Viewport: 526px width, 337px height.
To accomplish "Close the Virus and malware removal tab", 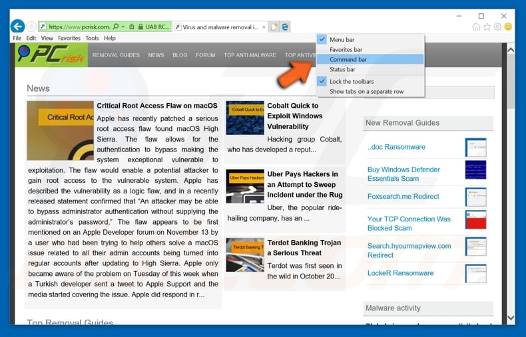I will (264, 27).
